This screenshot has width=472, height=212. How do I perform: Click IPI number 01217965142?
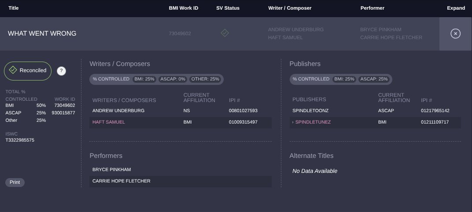pos(435,111)
